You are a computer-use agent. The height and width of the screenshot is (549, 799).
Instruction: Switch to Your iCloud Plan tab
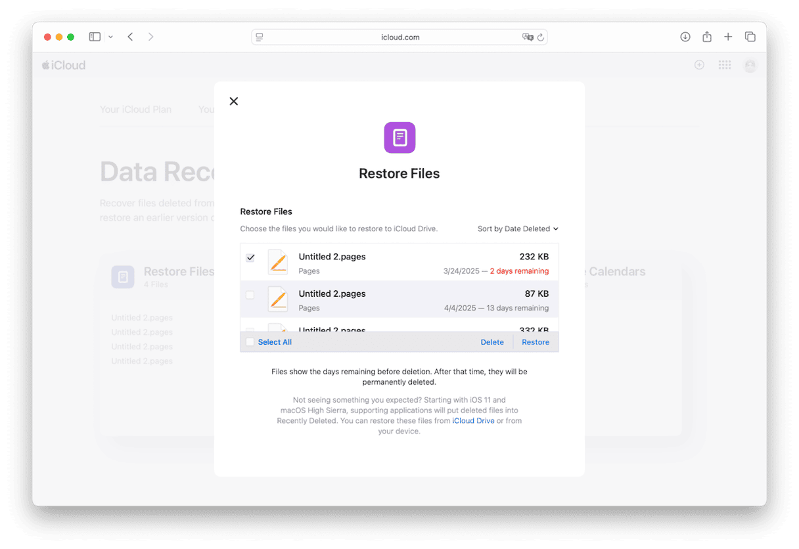tap(135, 110)
